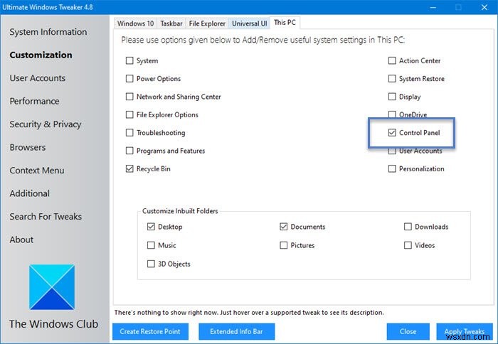Click The Windows Club logo image
The image size is (498, 344).
(x=52, y=287)
